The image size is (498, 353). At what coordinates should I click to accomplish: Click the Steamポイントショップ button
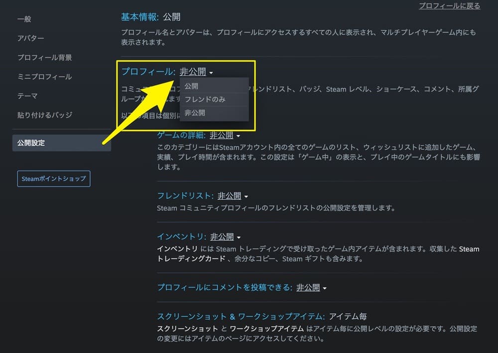click(54, 178)
